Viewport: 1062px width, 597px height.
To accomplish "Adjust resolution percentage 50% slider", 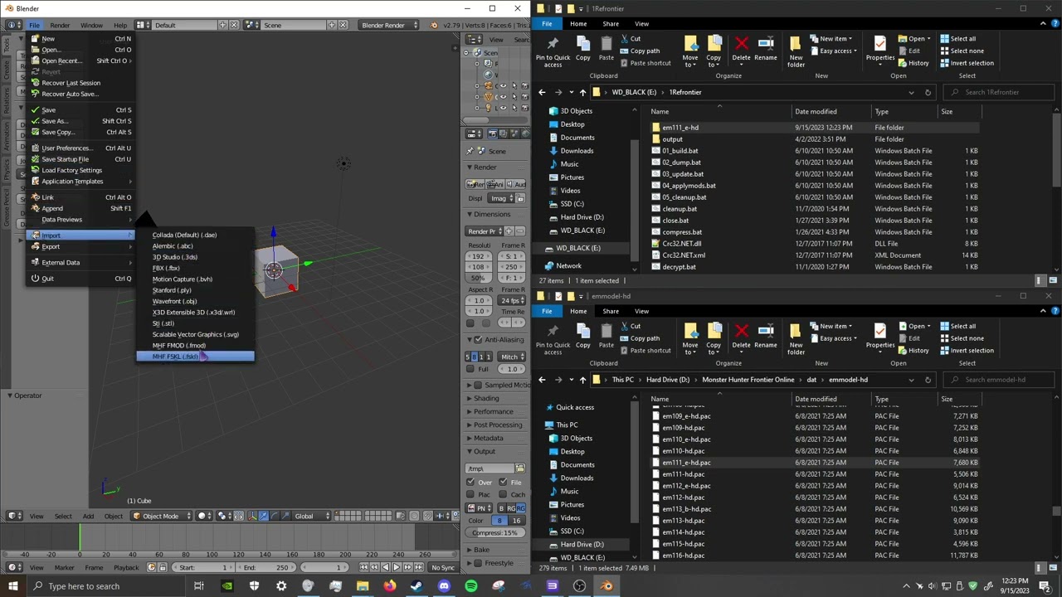I will click(x=479, y=278).
